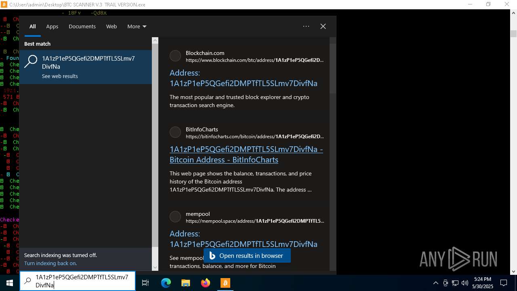
Task: Maximize the BTC Scanner console window
Action: point(488,4)
